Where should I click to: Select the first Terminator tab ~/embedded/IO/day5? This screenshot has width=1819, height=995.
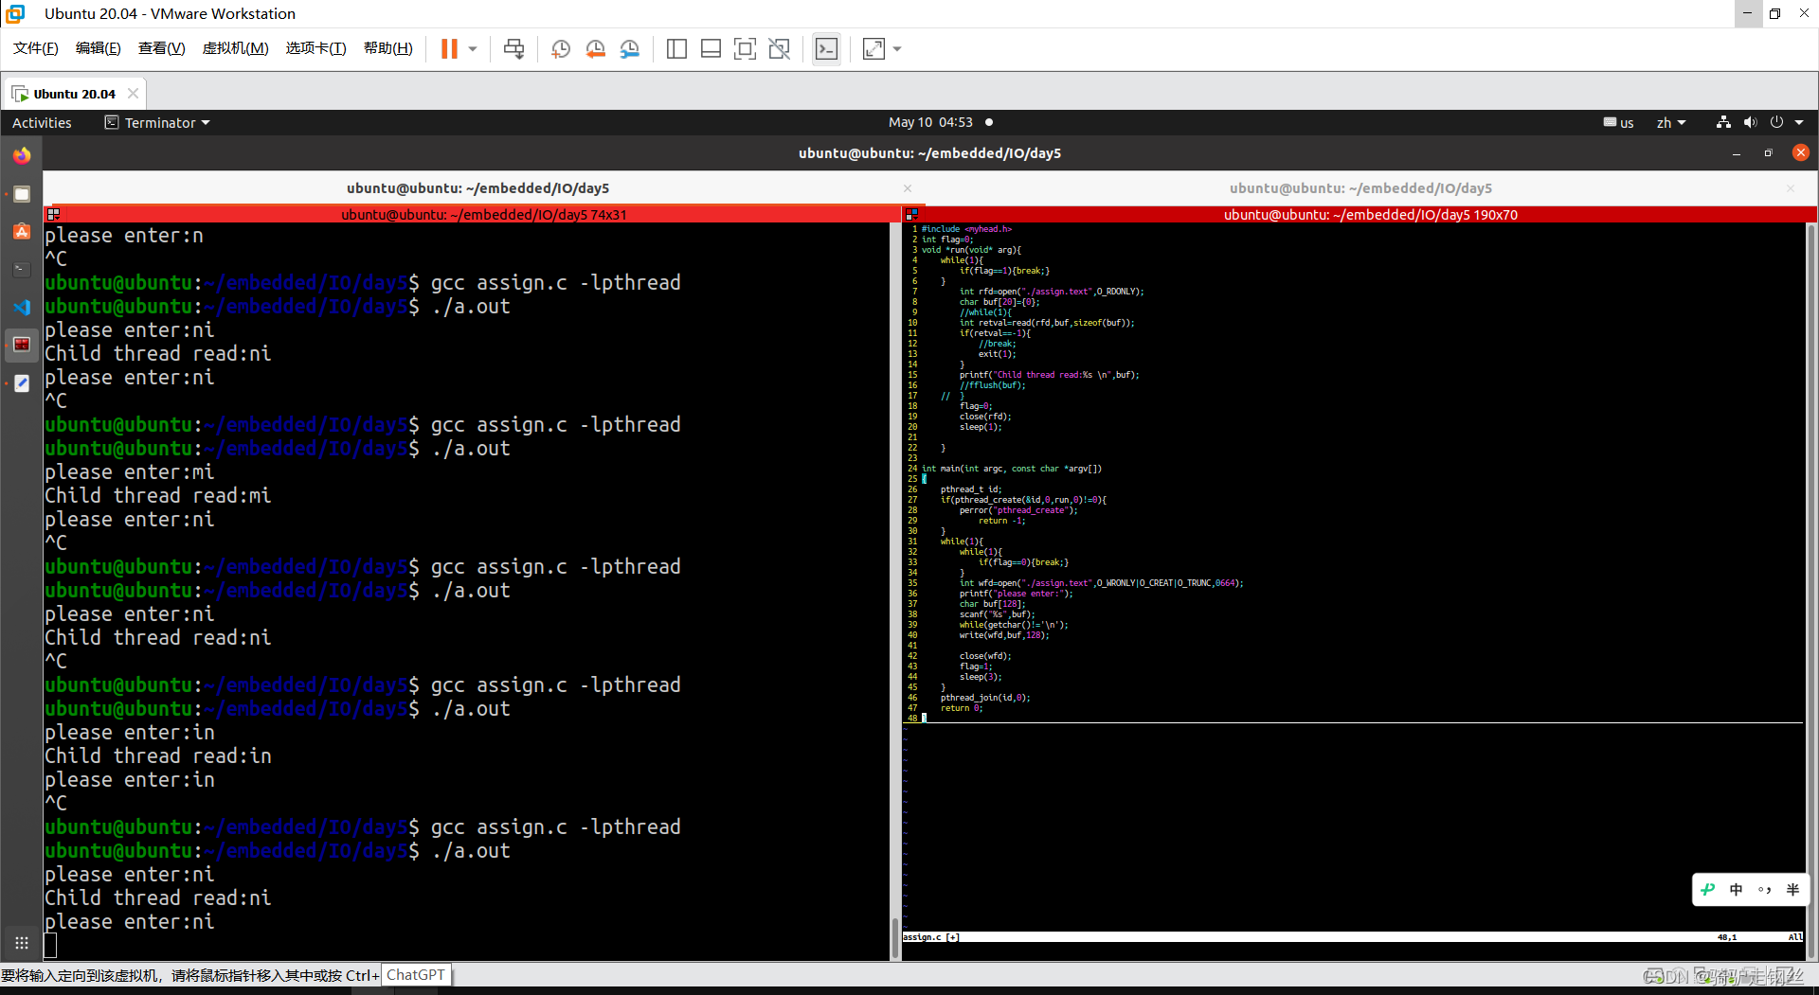(x=477, y=188)
